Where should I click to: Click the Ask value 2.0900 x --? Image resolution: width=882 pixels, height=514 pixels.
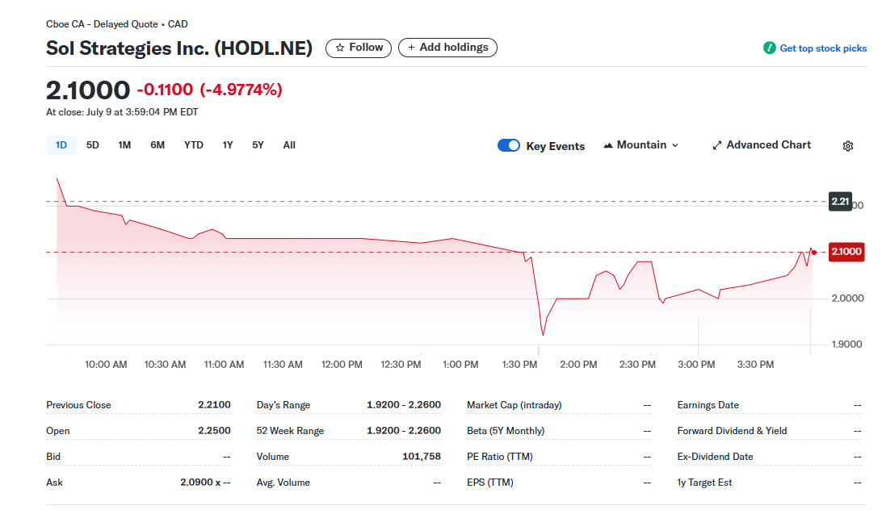[205, 482]
